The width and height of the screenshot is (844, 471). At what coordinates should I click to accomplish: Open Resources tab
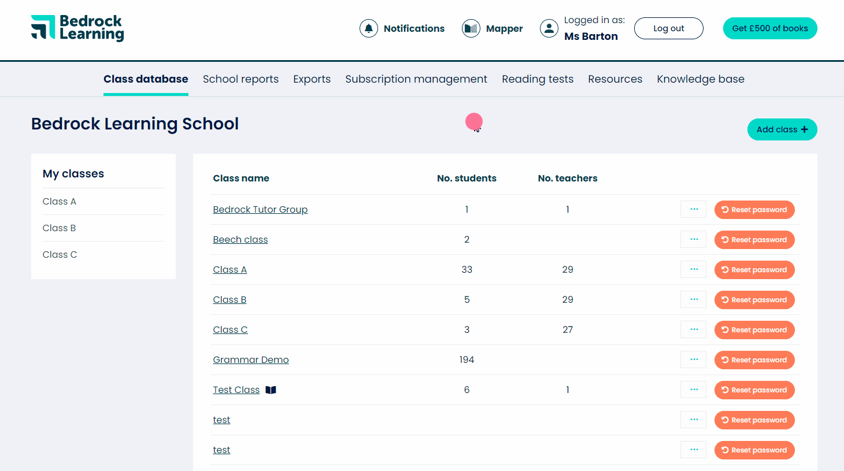(x=615, y=79)
